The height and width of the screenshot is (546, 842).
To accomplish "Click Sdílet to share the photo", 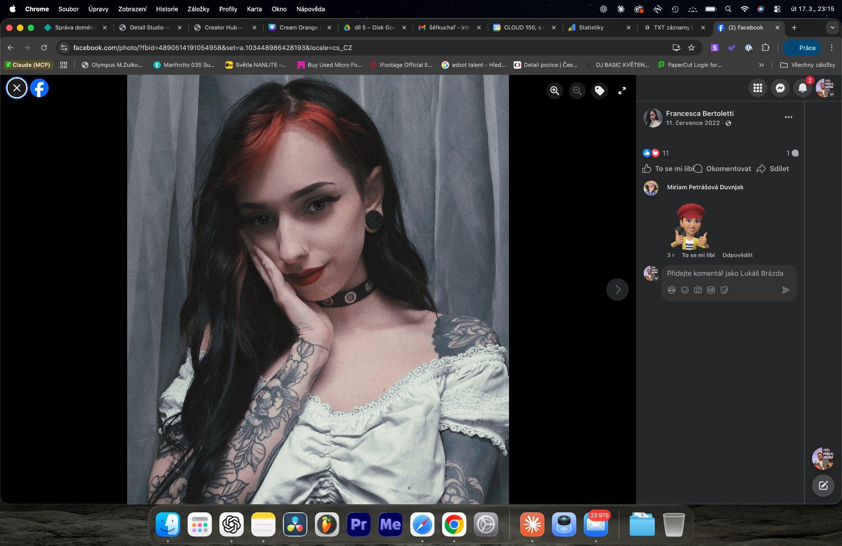I will pos(773,169).
